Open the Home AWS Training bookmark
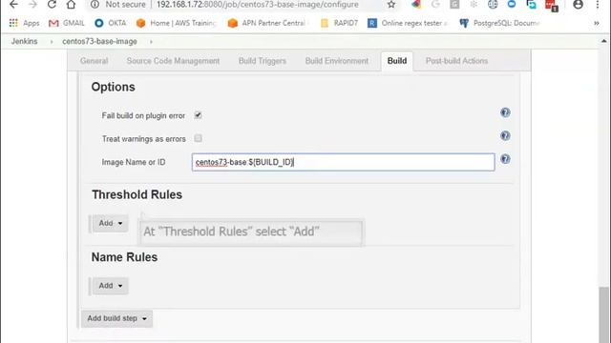 click(176, 23)
